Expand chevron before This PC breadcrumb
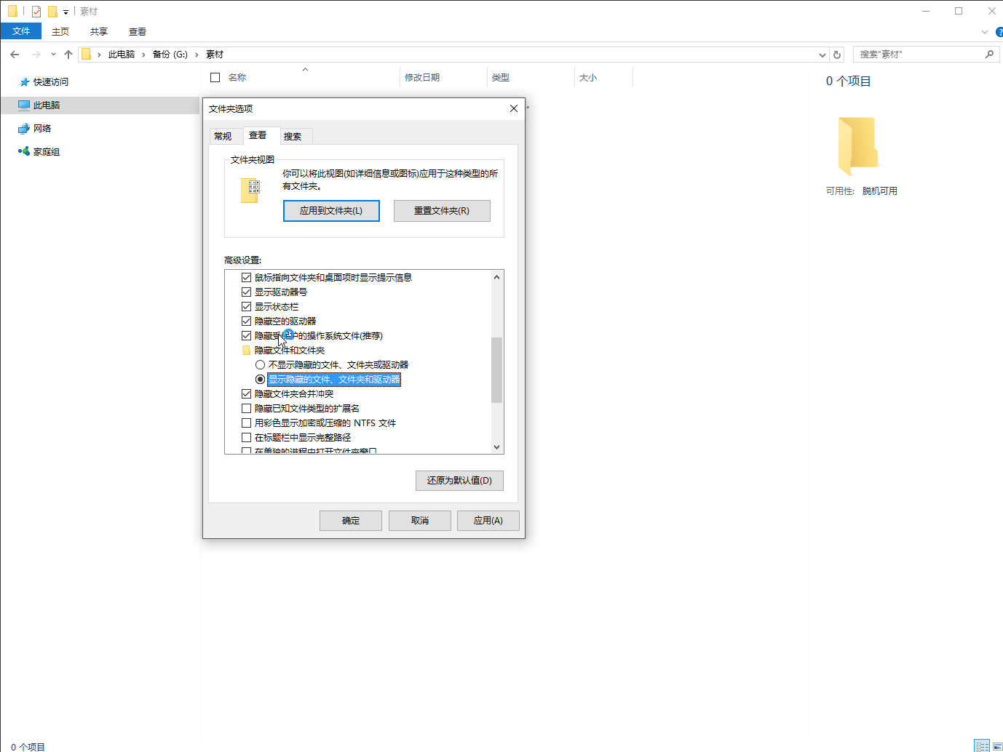 [99, 55]
